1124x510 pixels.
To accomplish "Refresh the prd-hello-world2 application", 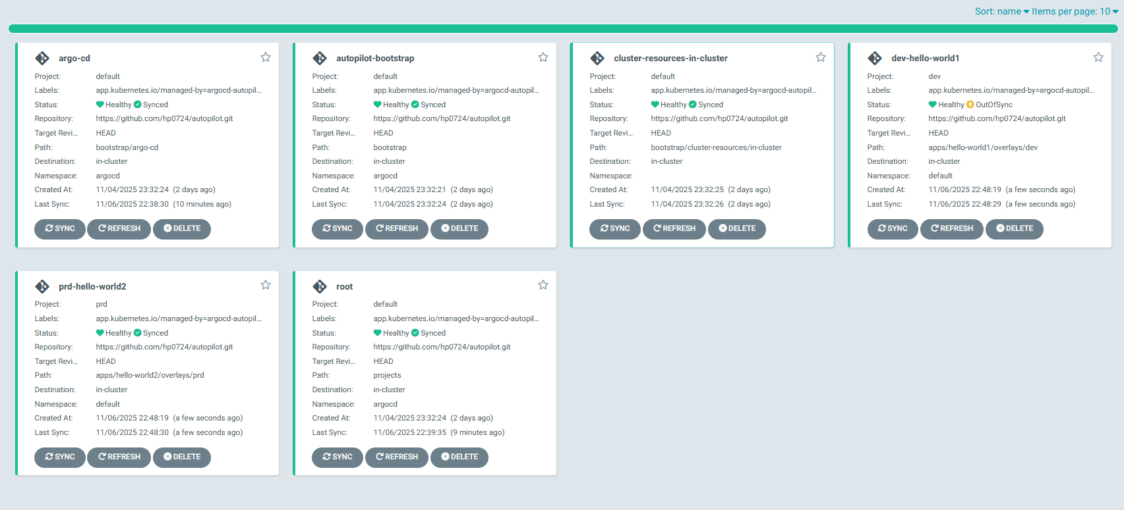I will [119, 457].
